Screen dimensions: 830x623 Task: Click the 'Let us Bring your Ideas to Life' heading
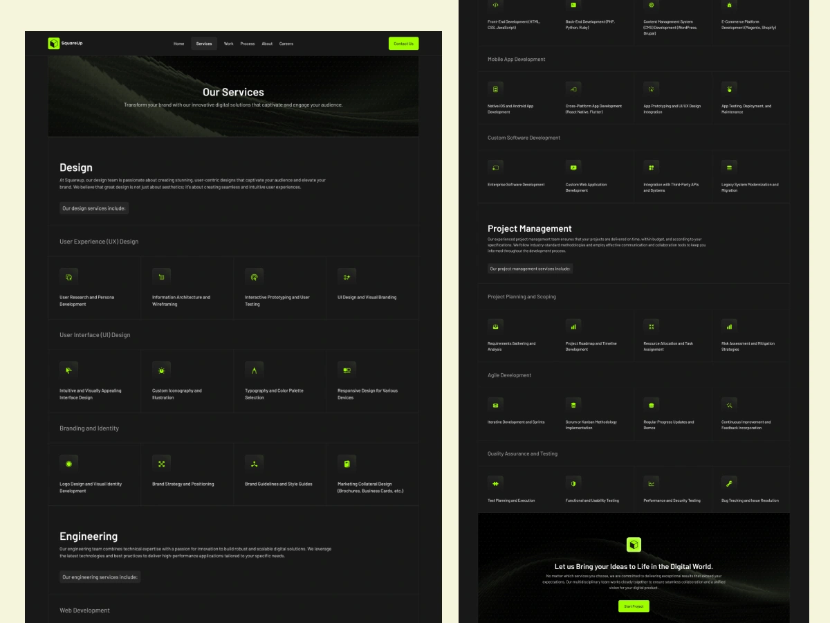634,566
